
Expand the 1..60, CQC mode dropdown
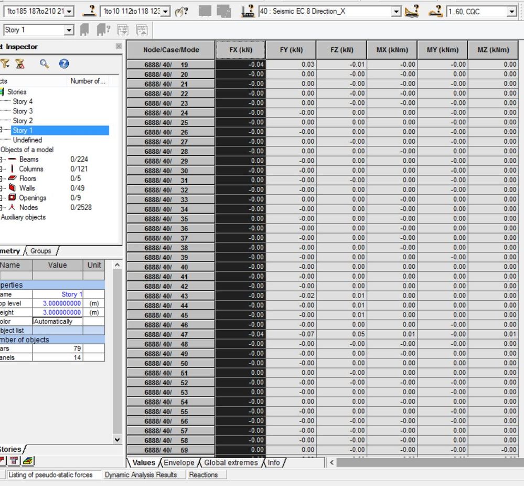(x=512, y=12)
